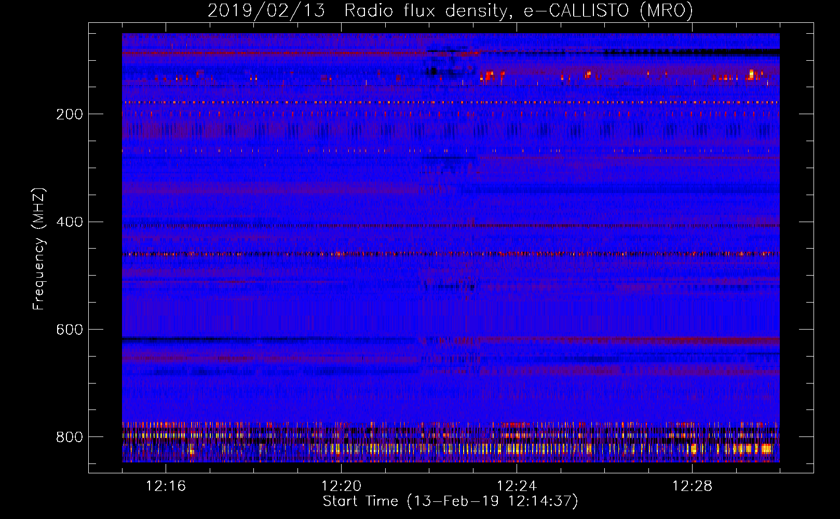
Task: Select the 400 frequency tick label
Action: click(70, 222)
